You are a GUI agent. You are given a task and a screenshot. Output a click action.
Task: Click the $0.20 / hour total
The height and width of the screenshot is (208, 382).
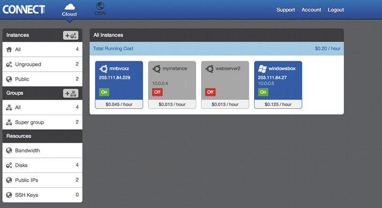327,49
